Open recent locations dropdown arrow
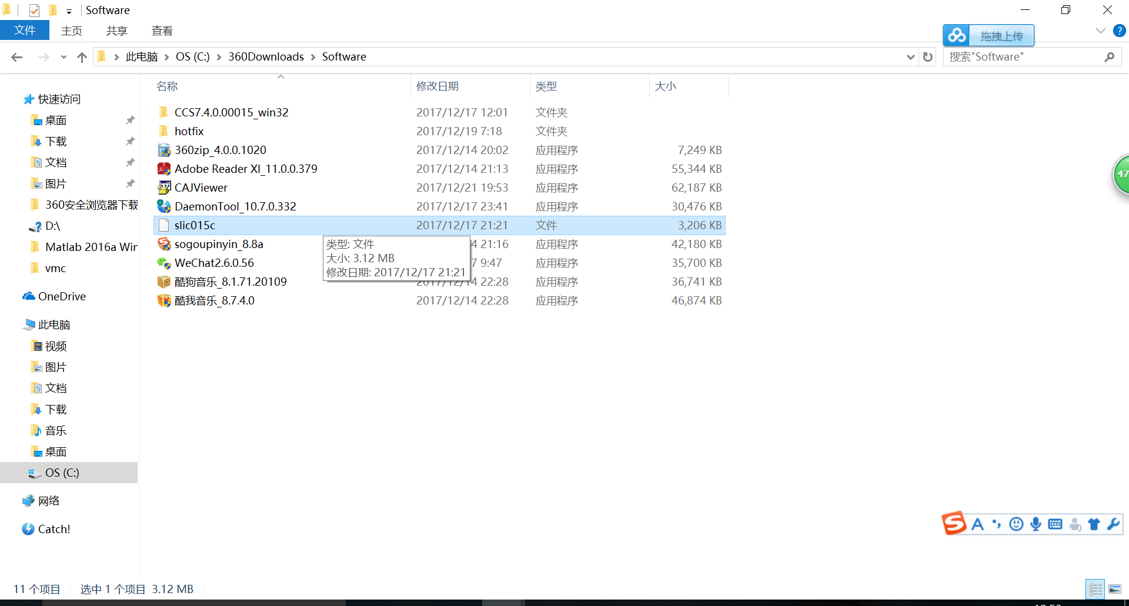The image size is (1129, 606). tap(64, 57)
